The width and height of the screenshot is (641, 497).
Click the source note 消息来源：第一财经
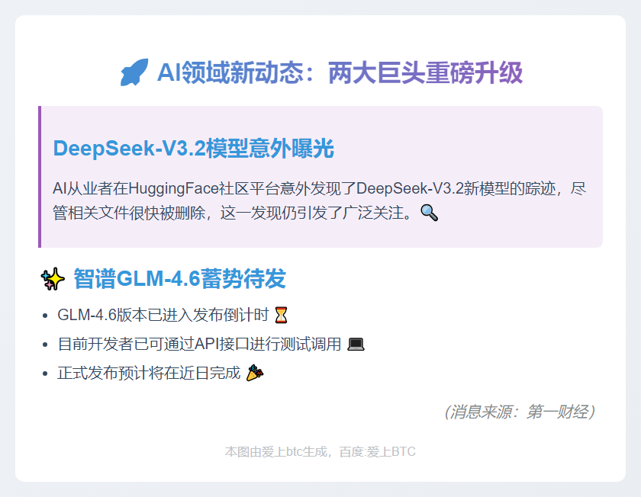(x=520, y=412)
